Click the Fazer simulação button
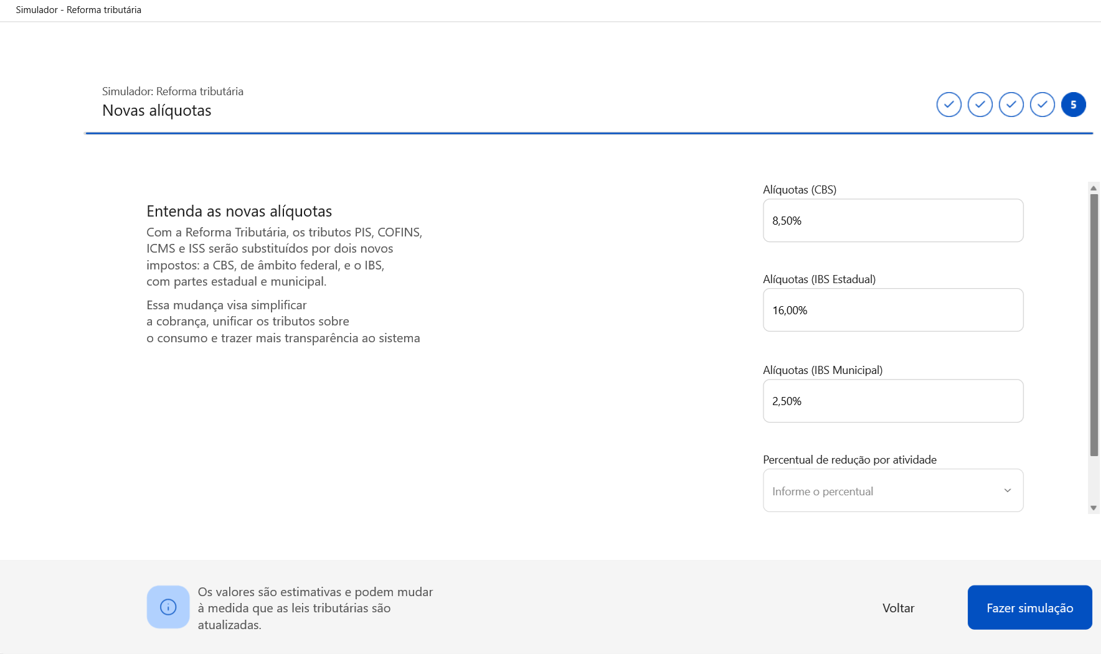The image size is (1101, 654). click(1029, 607)
